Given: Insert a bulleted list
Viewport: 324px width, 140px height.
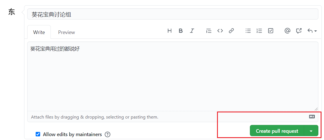Looking at the screenshot, I should 248,31.
